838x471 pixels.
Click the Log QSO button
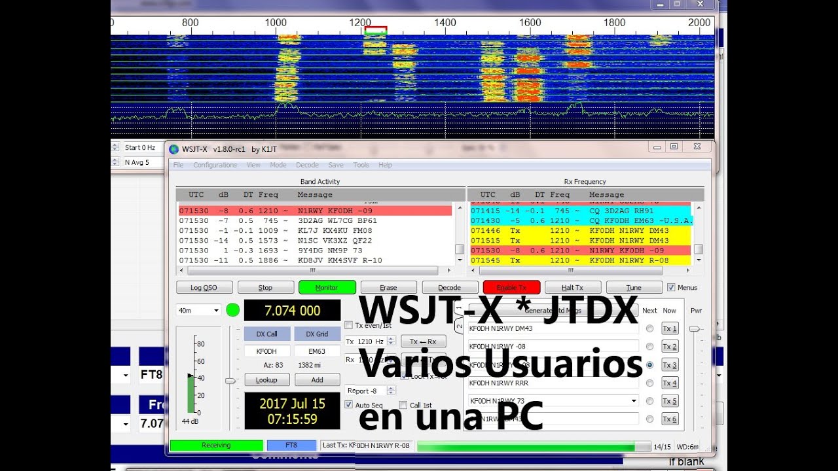coord(204,287)
